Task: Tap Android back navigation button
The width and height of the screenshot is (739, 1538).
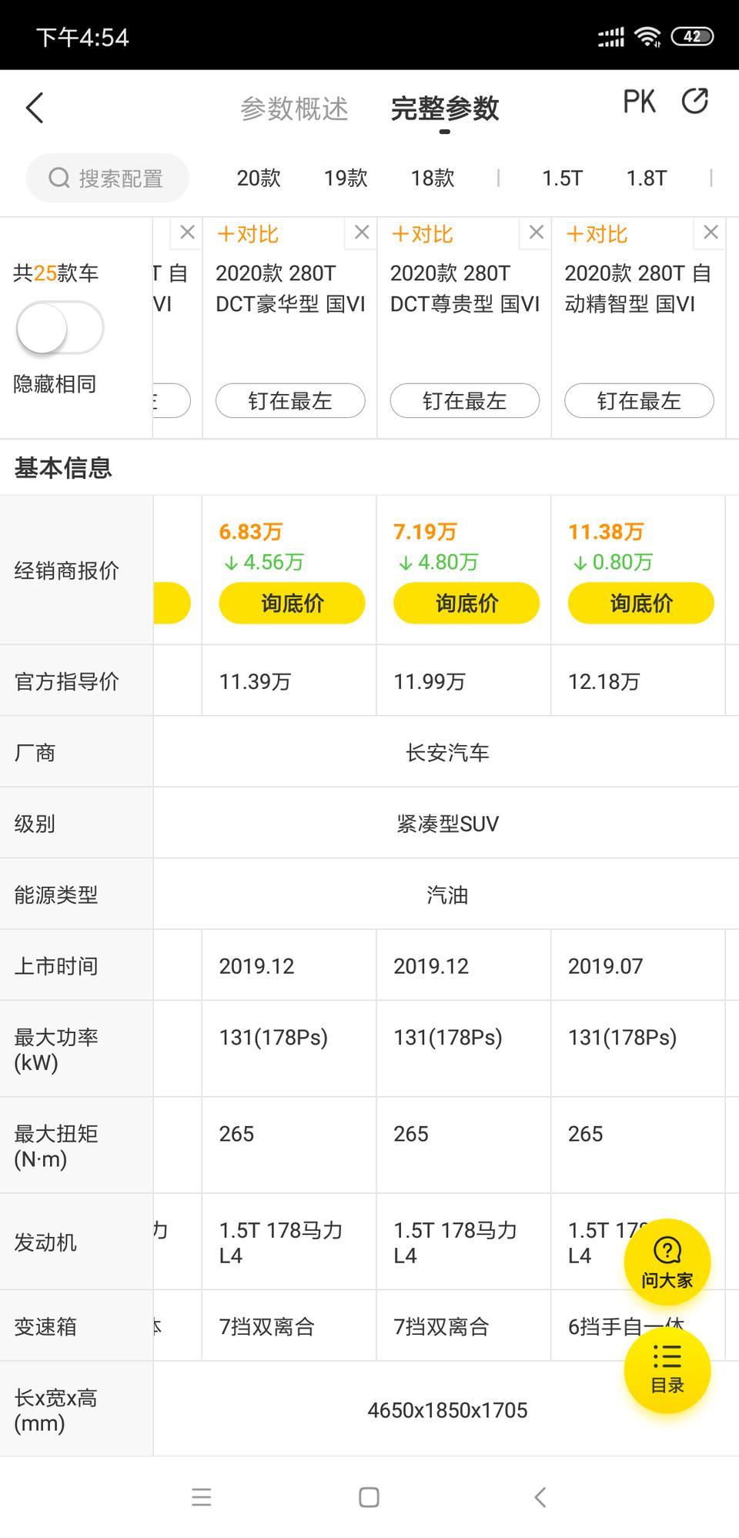Action: (540, 1497)
